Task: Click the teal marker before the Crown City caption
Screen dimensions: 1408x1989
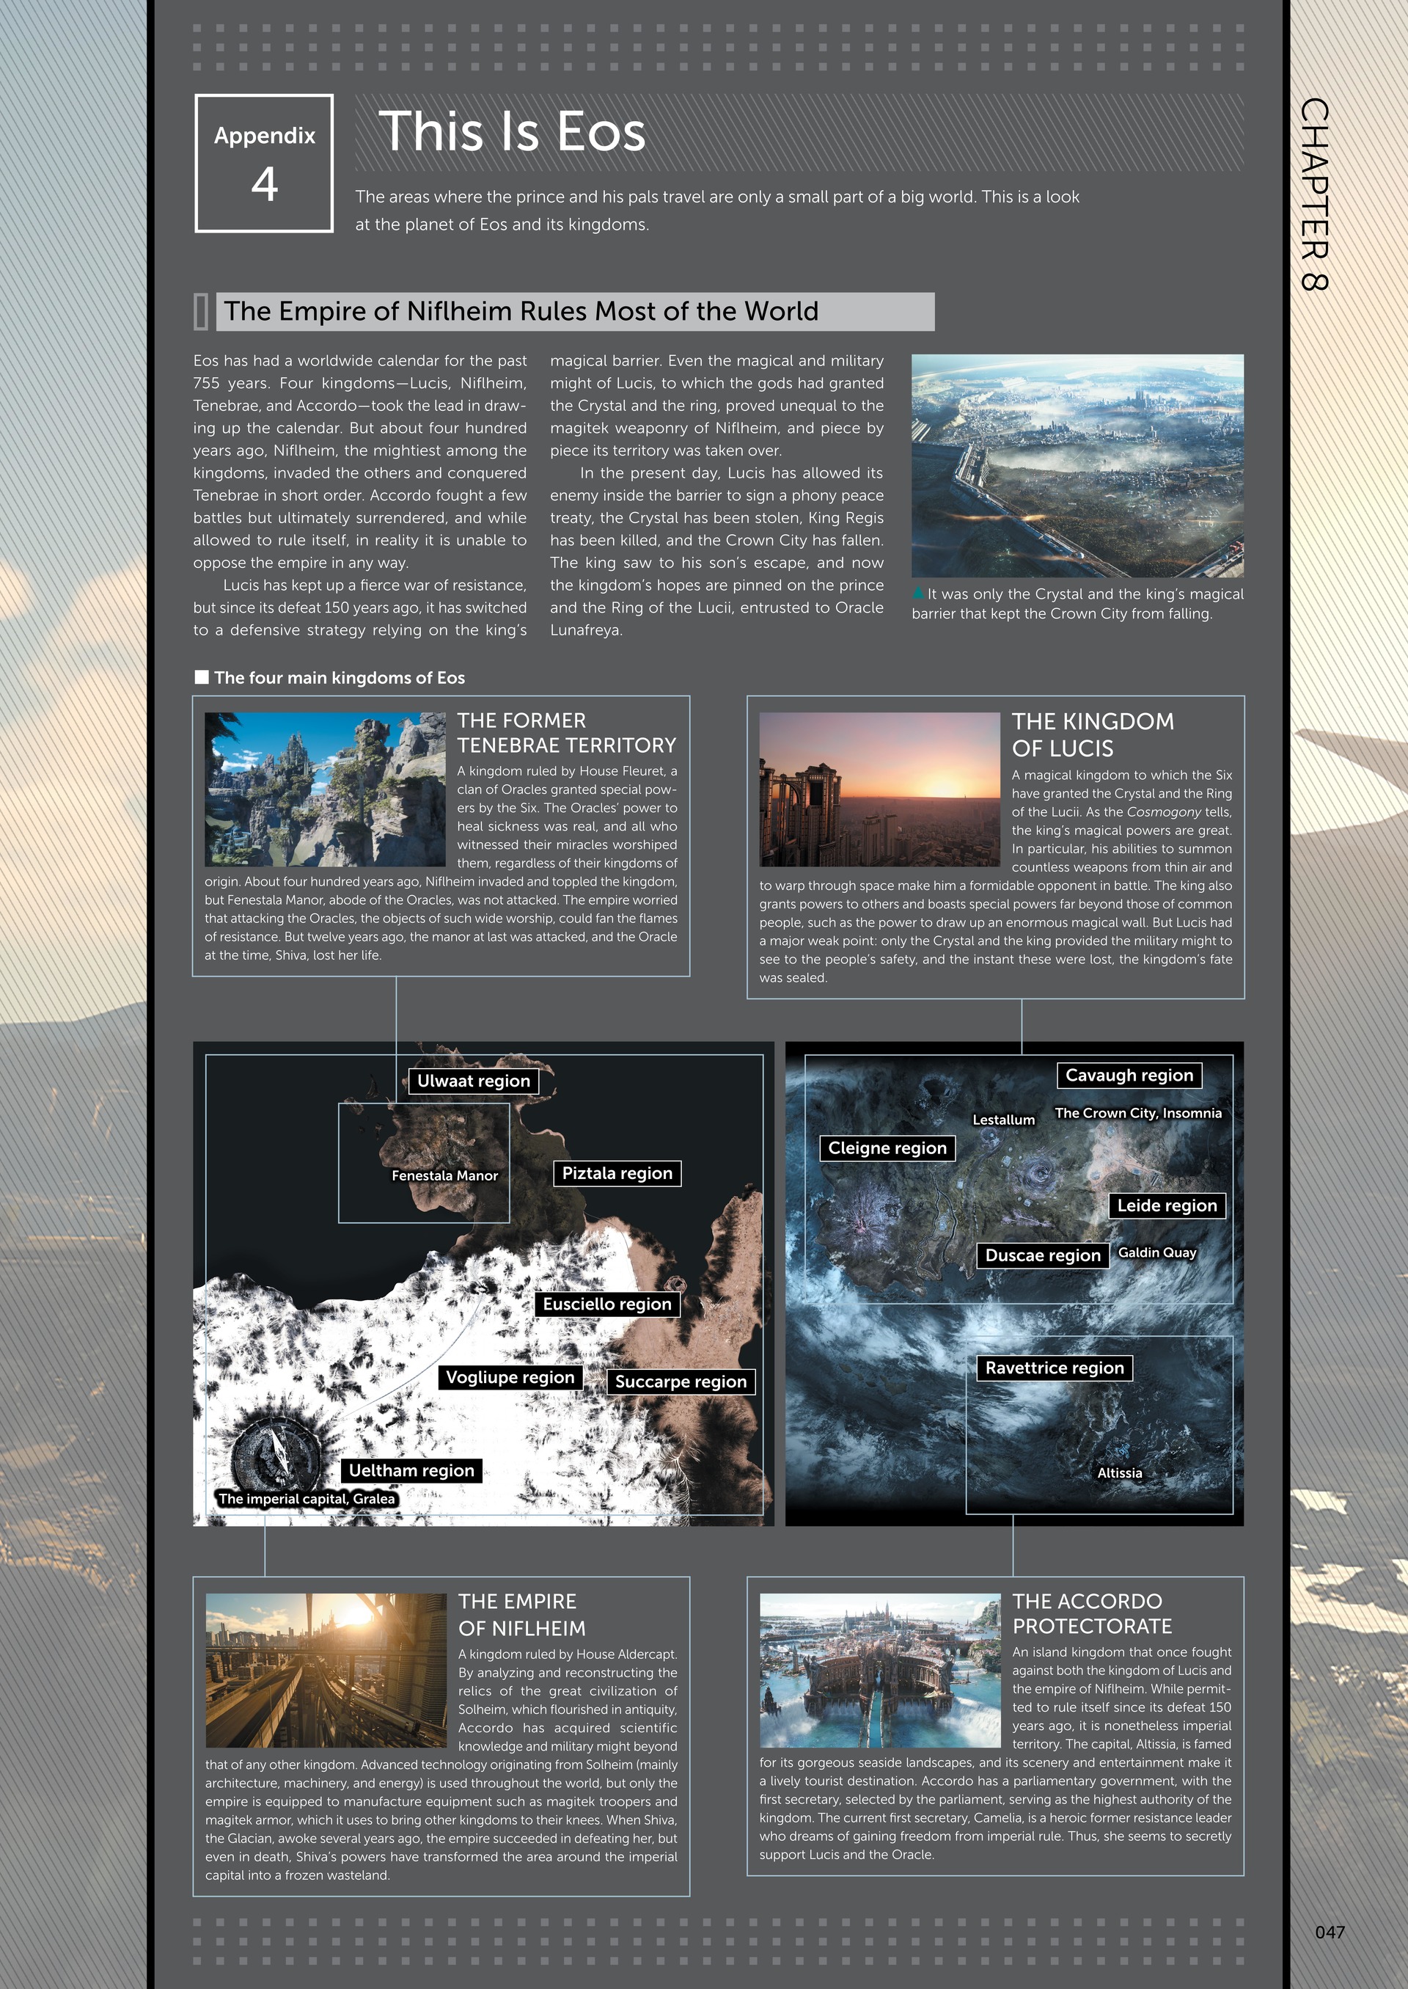Action: (x=918, y=594)
